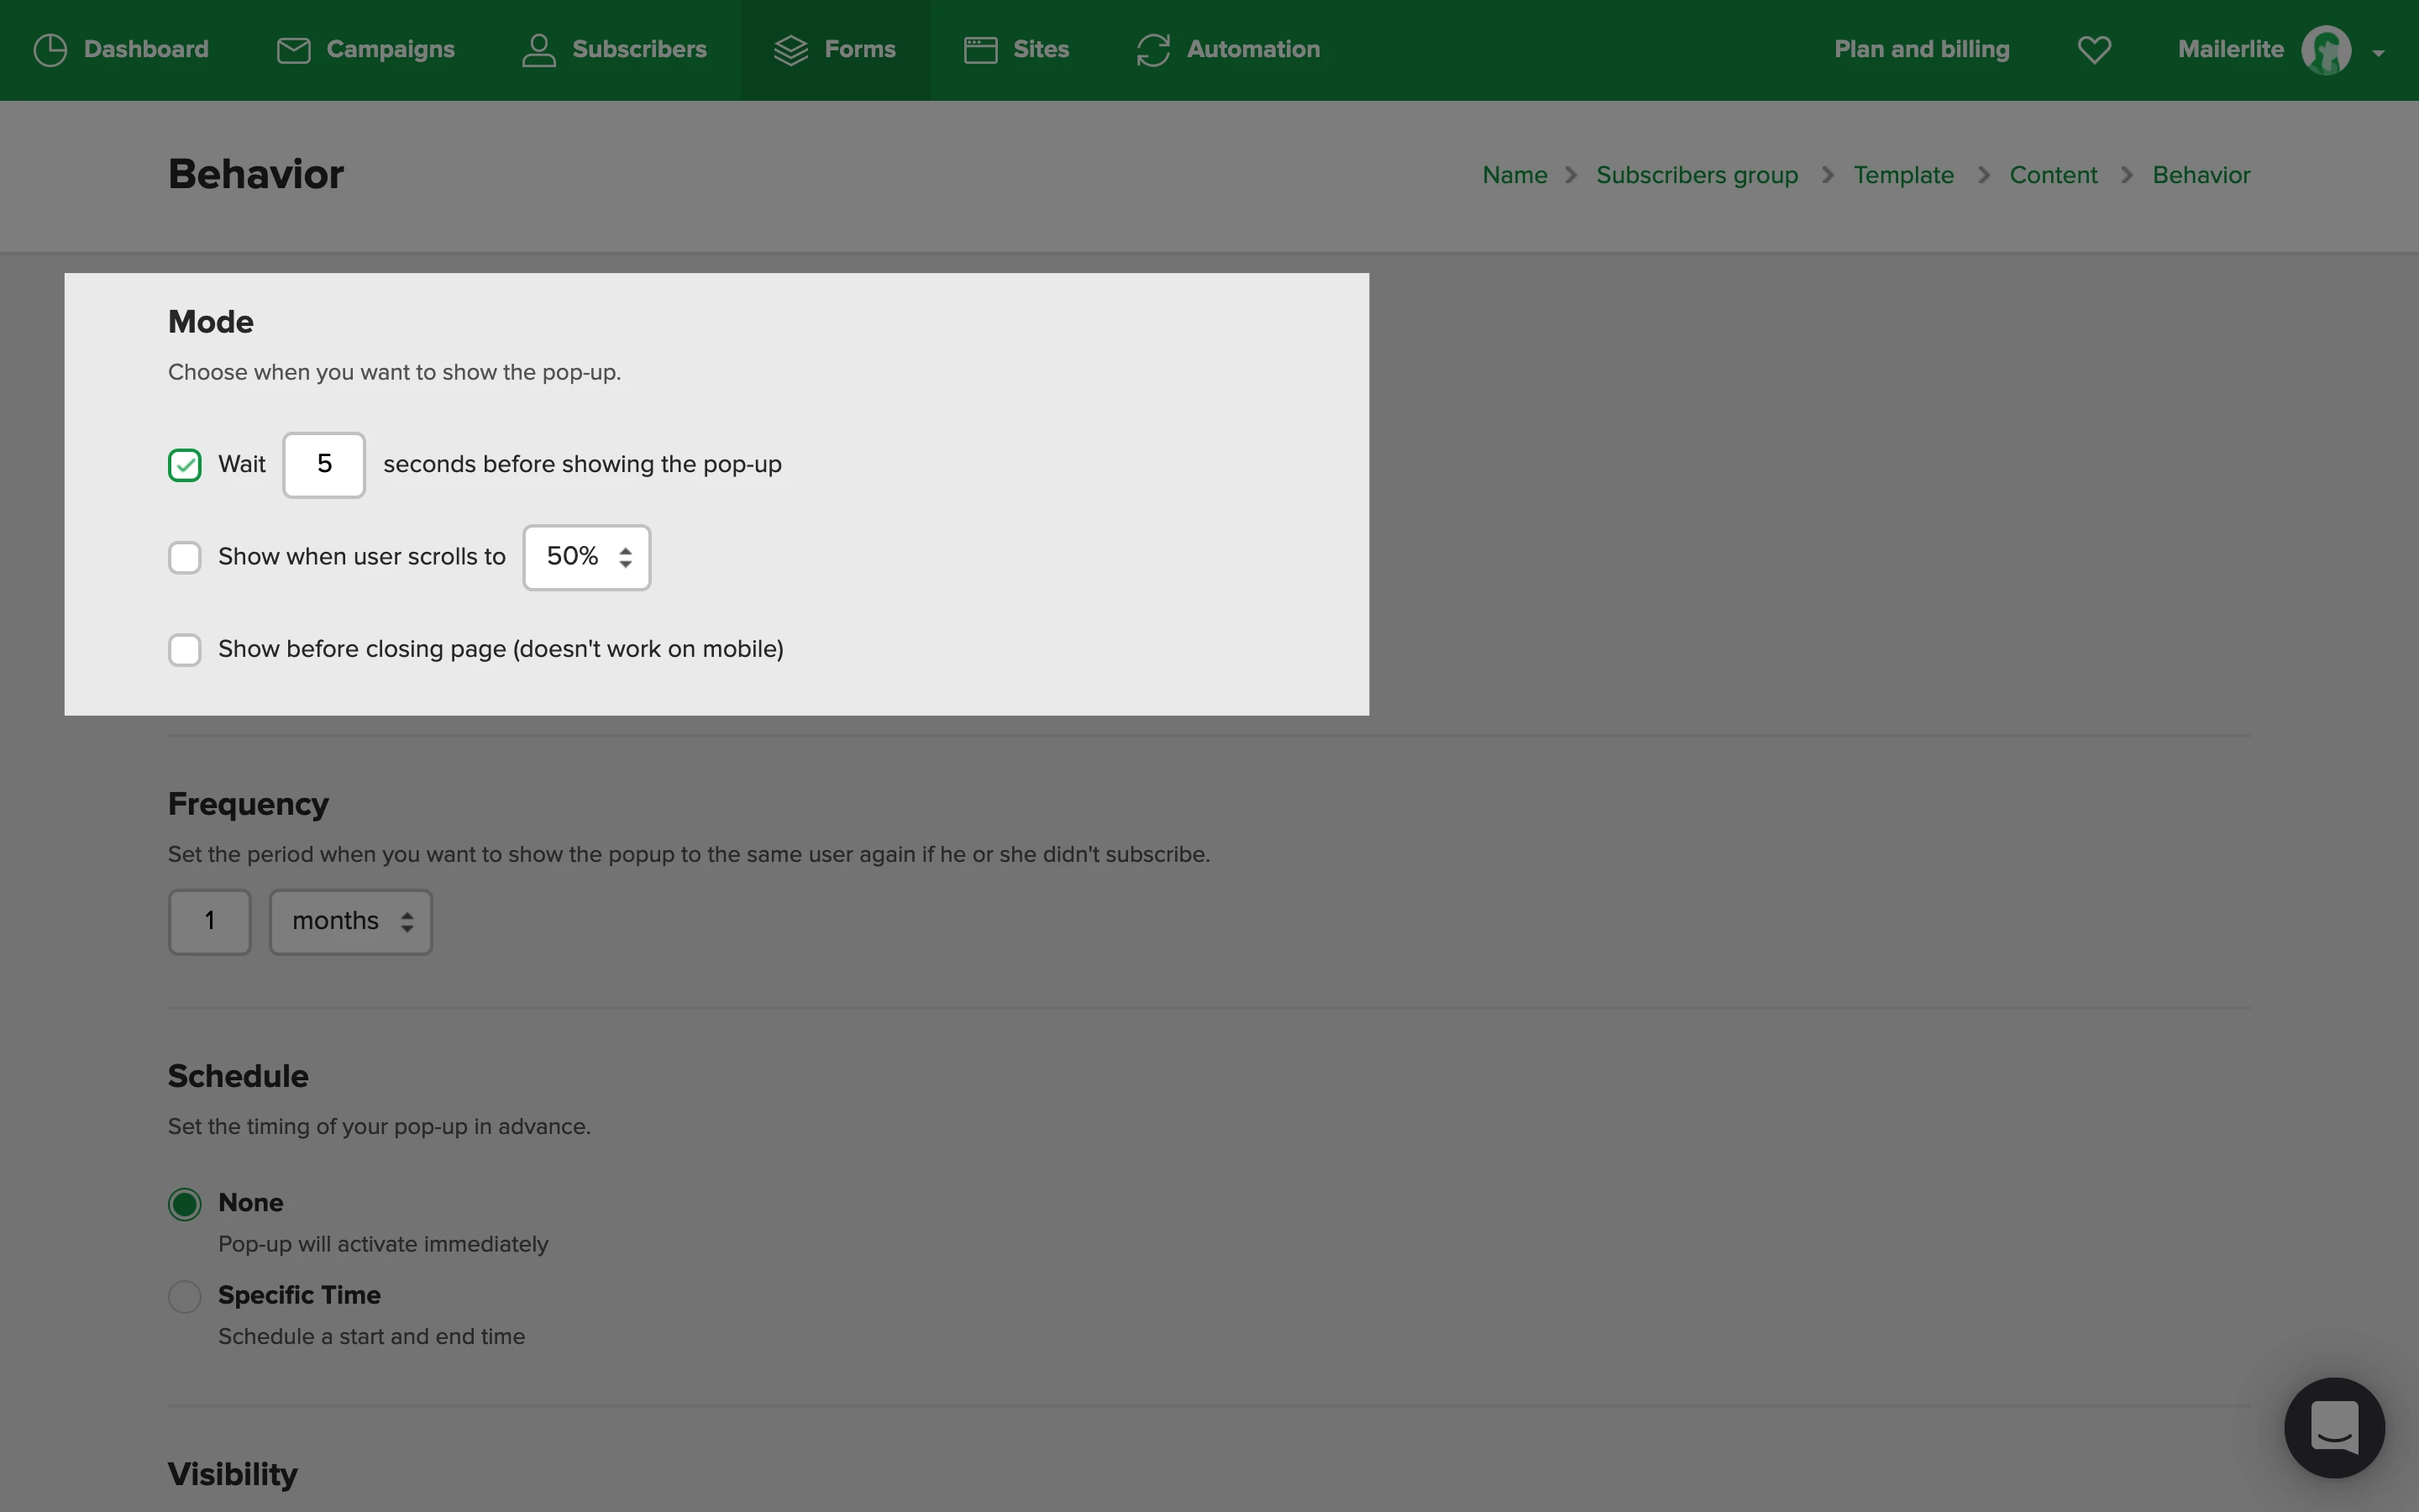Image resolution: width=2419 pixels, height=1512 pixels.
Task: Click the heart icon in header
Action: (2094, 50)
